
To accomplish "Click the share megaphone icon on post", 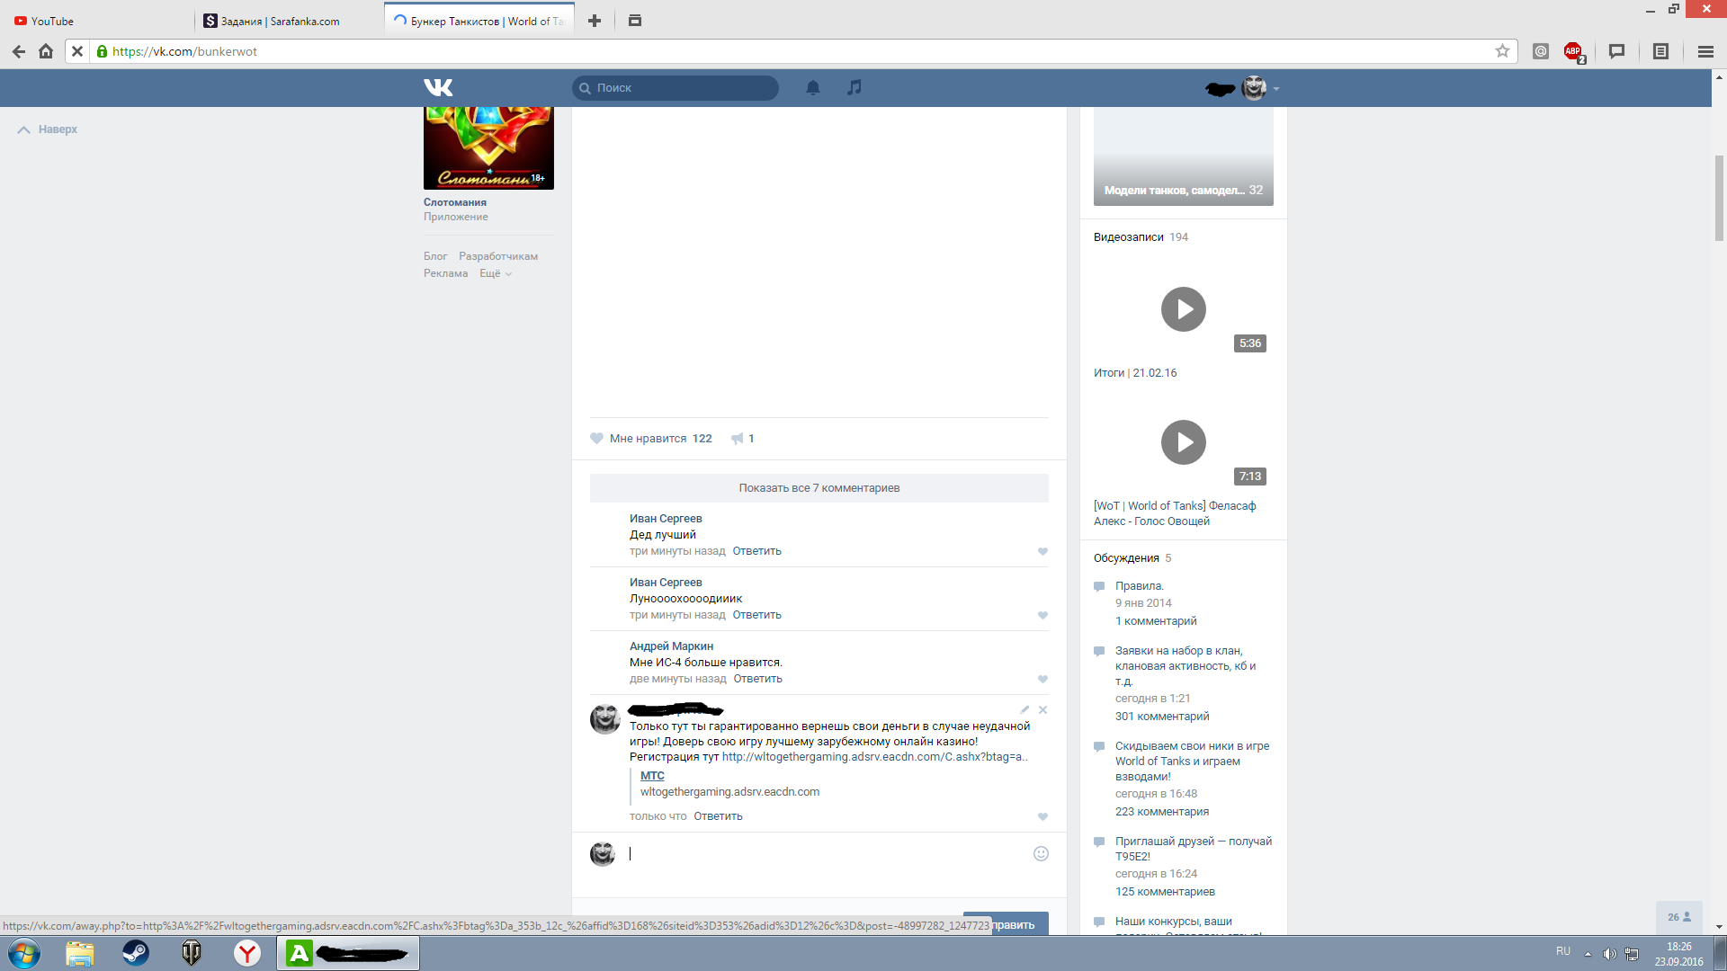I will 738,439.
